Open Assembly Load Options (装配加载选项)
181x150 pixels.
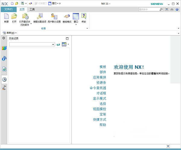click(x=40, y=16)
